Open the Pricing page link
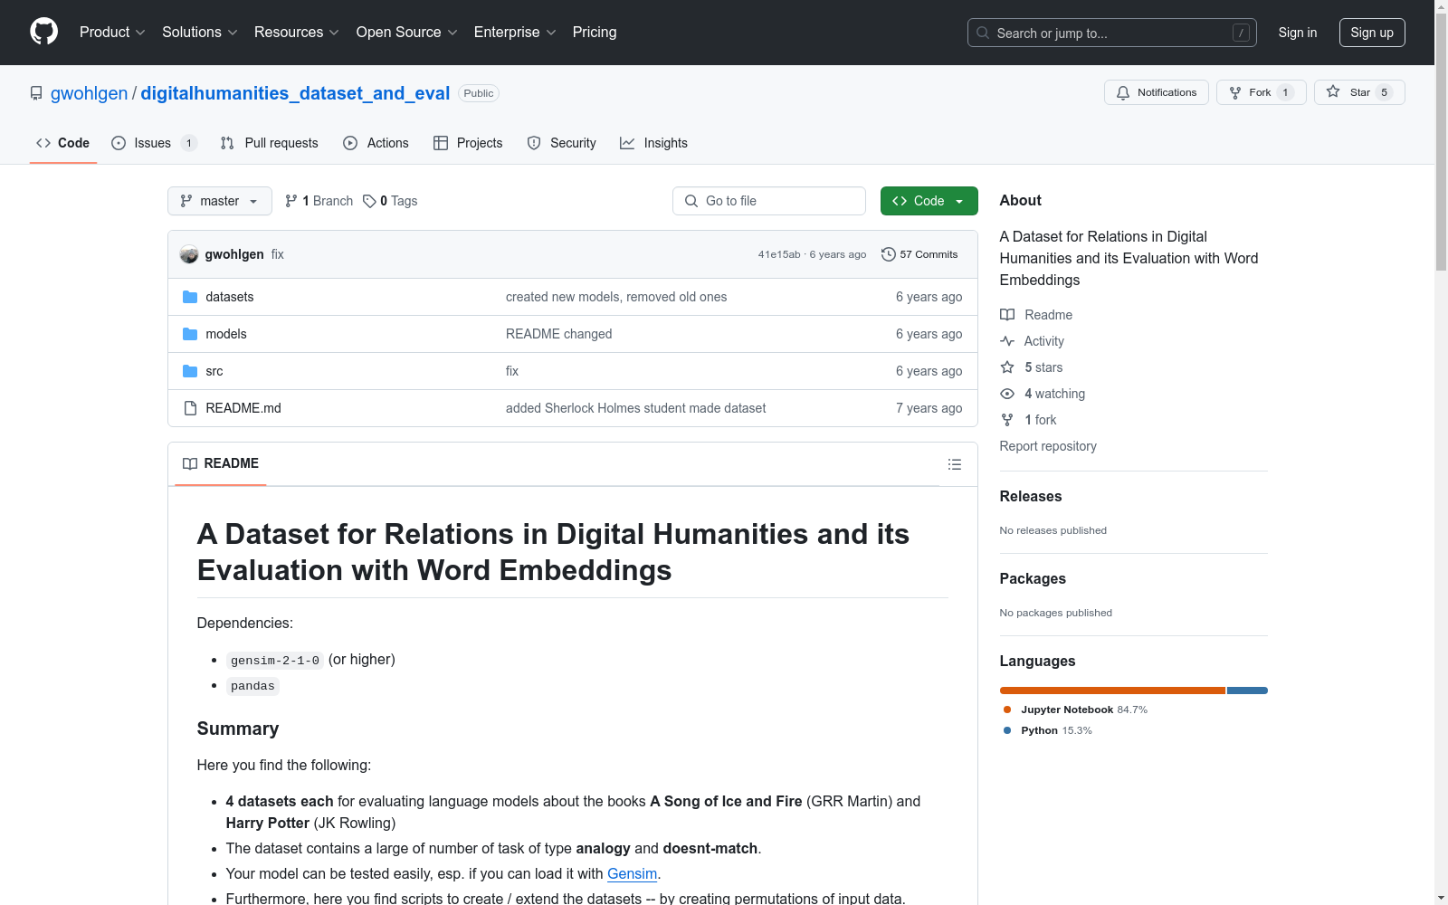This screenshot has height=905, width=1448. tap(595, 33)
